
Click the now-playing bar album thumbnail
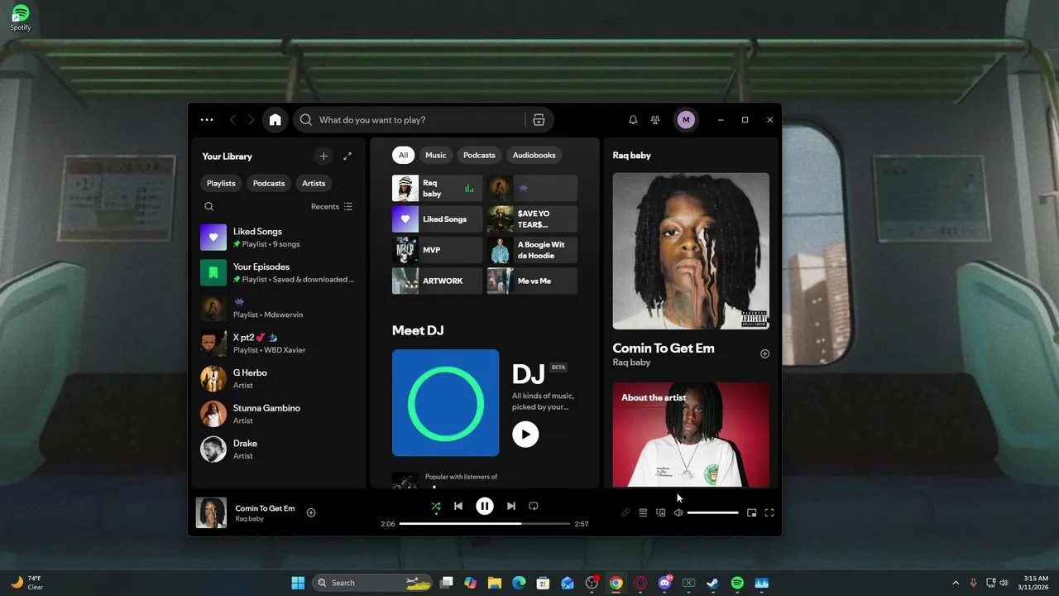[211, 512]
